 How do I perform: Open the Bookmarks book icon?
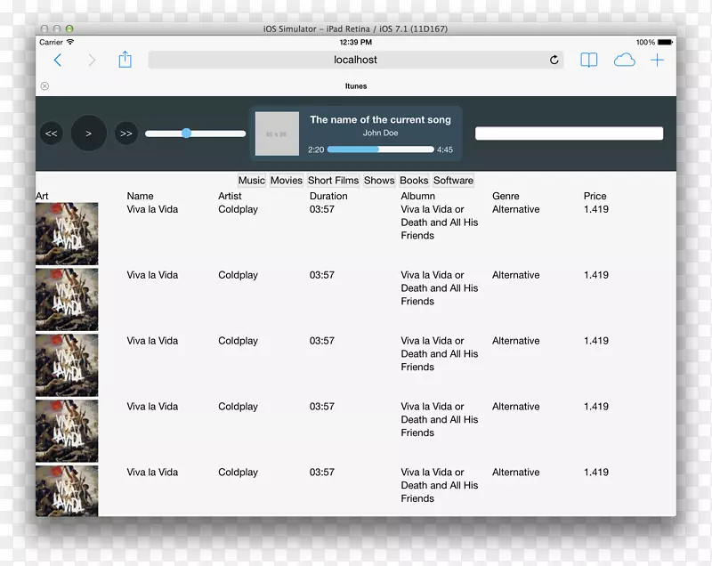588,61
